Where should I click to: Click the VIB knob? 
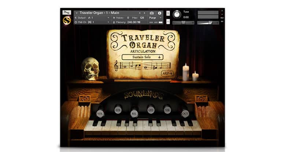(x=167, y=110)
